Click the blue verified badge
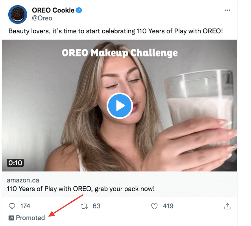Viewport: 251px width, 226px height. (79, 10)
